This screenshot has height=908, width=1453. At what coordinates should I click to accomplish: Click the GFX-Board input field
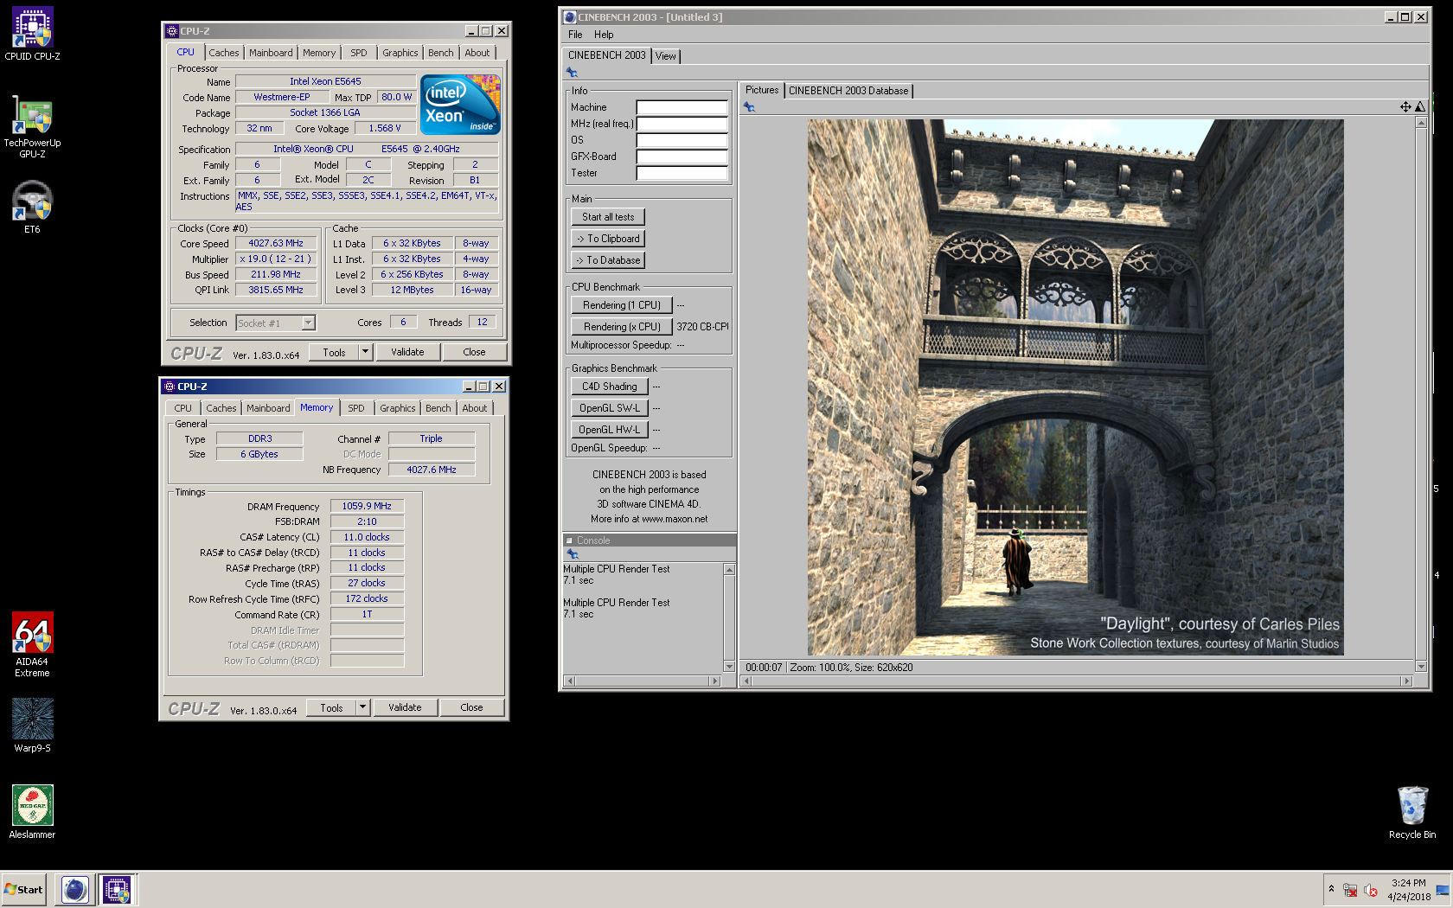[682, 157]
